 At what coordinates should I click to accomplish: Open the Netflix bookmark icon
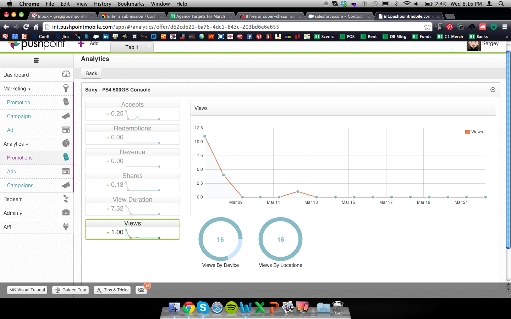tap(269, 37)
